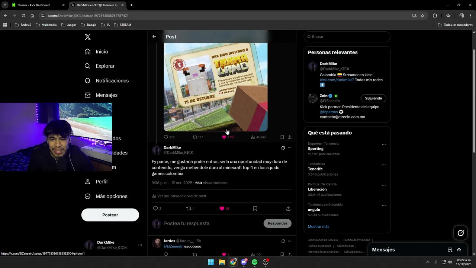
Task: Bookmark this page star icon
Action: point(422,16)
